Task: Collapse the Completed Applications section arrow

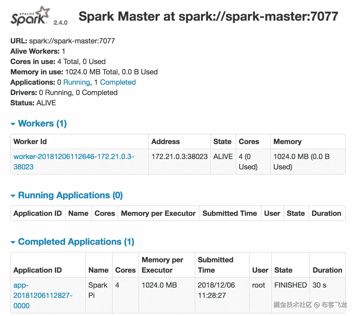Action: (x=13, y=242)
